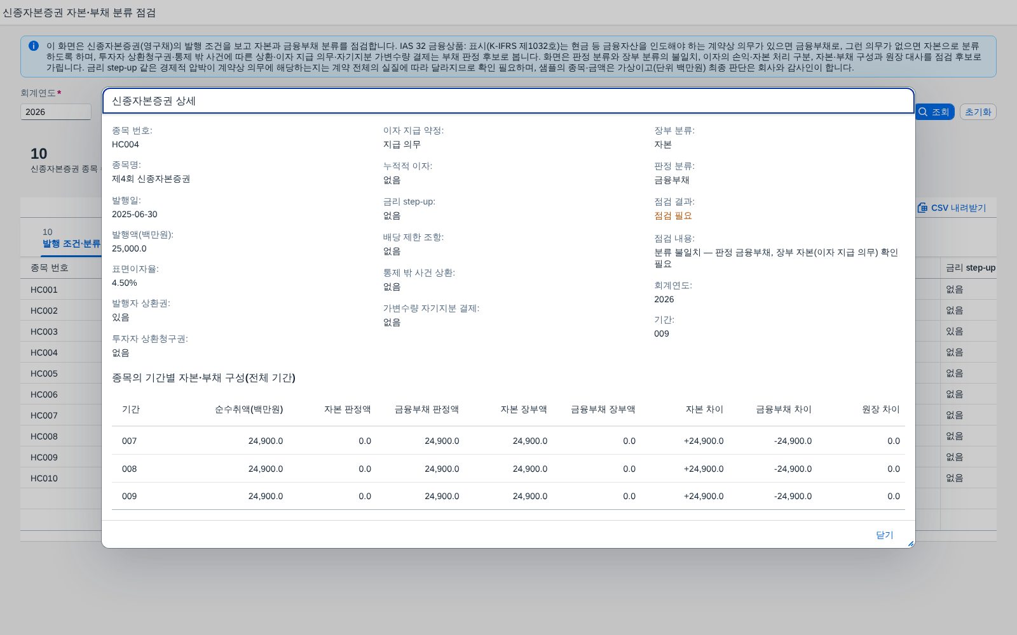Click the 기간 column header in dialog
The image size is (1017, 635).
point(131,410)
